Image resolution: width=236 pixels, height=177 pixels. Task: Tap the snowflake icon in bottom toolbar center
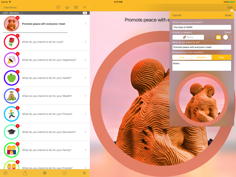[45, 173]
